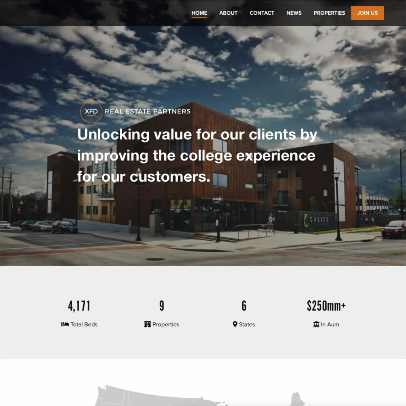Click the Total Beds label
The width and height of the screenshot is (406, 406).
[84, 324]
